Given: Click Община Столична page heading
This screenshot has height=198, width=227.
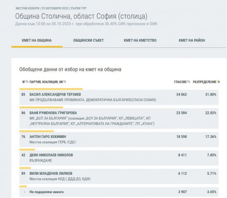Looking at the screenshot, I should coord(81,16).
